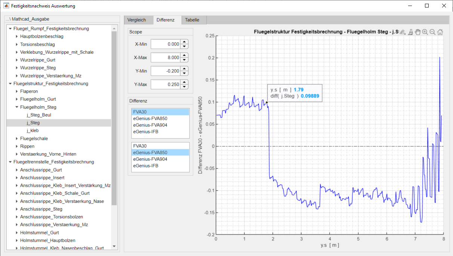Expand the Rippen tree node
Image resolution: width=453 pixels, height=256 pixels.
point(17,146)
